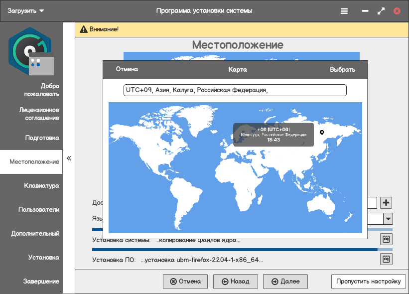Minimize the installer window
409x294 pixels.
[x=366, y=11]
